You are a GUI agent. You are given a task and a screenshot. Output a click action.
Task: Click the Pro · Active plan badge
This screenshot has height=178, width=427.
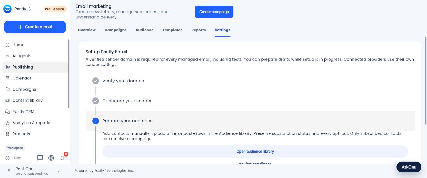(x=54, y=9)
